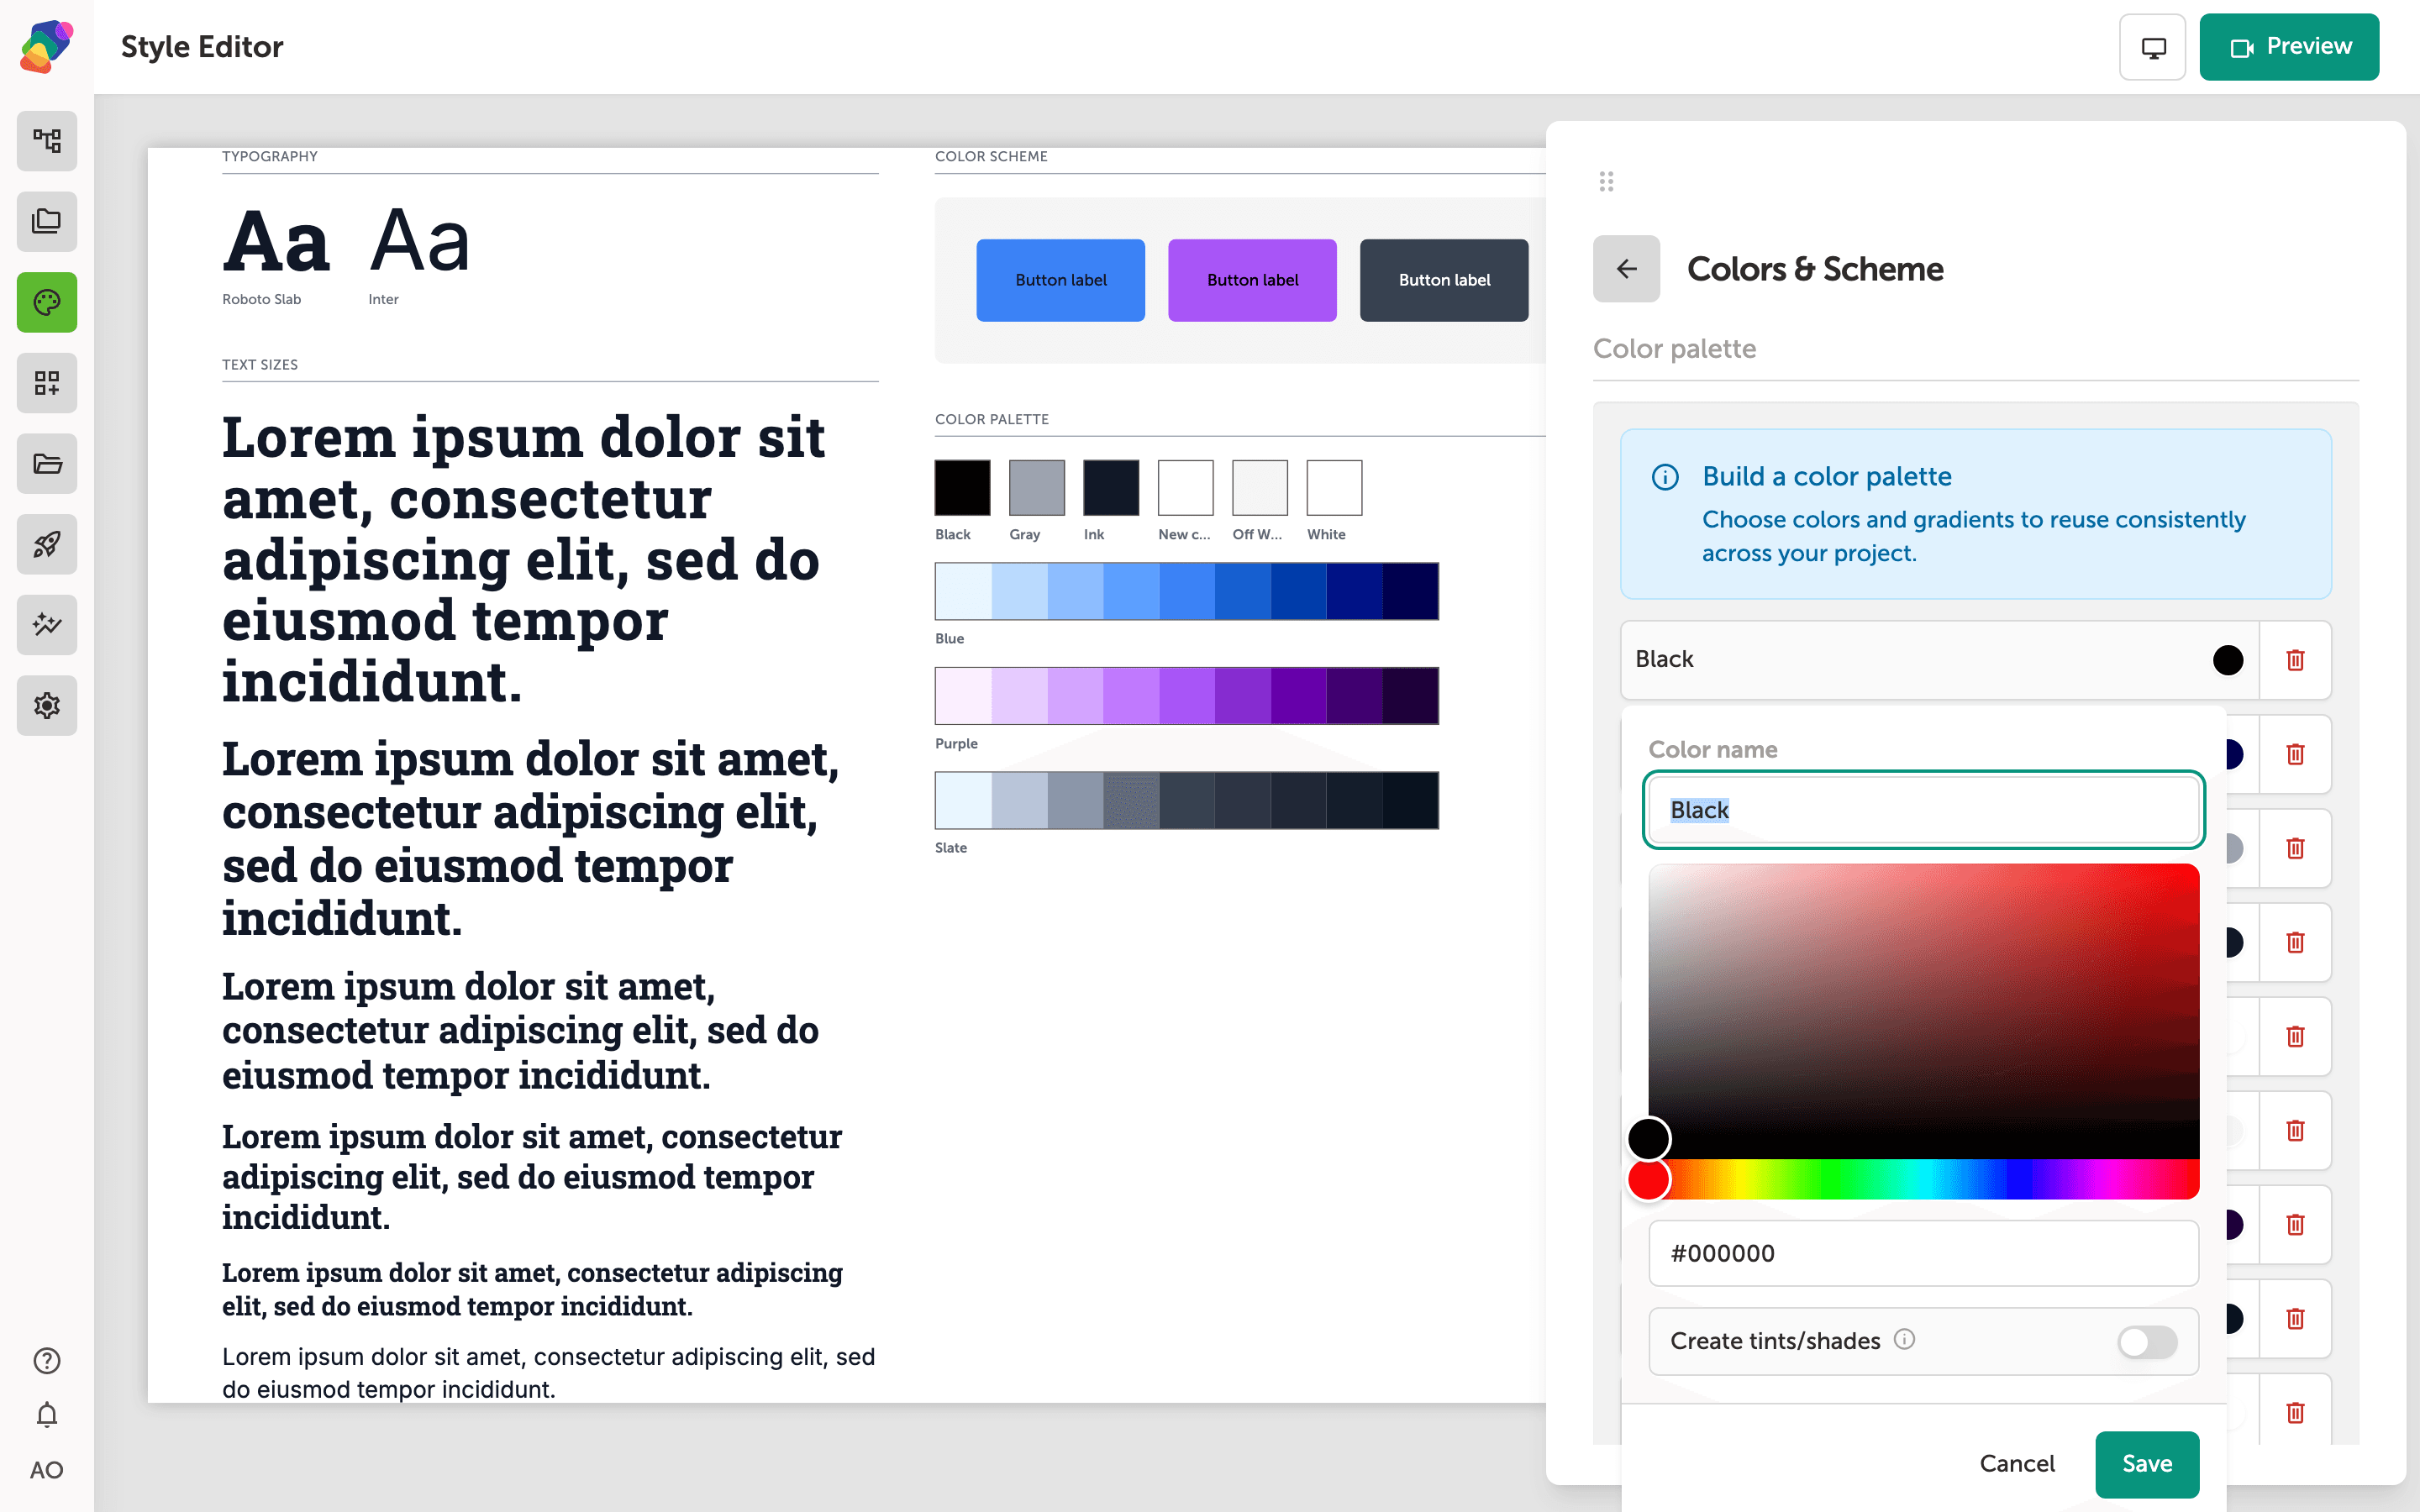The height and width of the screenshot is (1512, 2420).
Task: Go back with the arrow in Colors & Scheme
Action: tap(1627, 269)
